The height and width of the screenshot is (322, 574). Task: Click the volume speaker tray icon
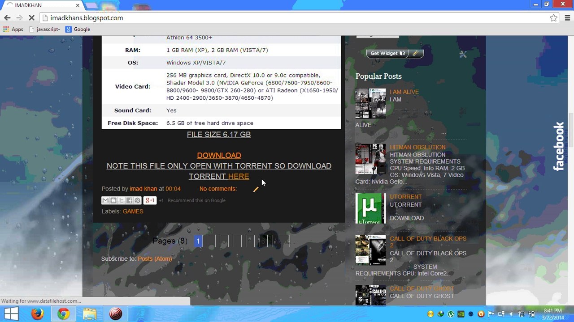point(511,314)
